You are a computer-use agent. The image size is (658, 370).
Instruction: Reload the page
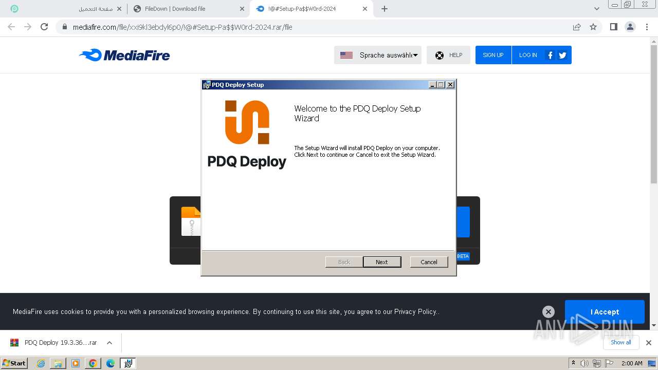tap(44, 27)
